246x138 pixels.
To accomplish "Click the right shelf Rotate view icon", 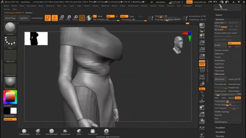I will [202, 121].
